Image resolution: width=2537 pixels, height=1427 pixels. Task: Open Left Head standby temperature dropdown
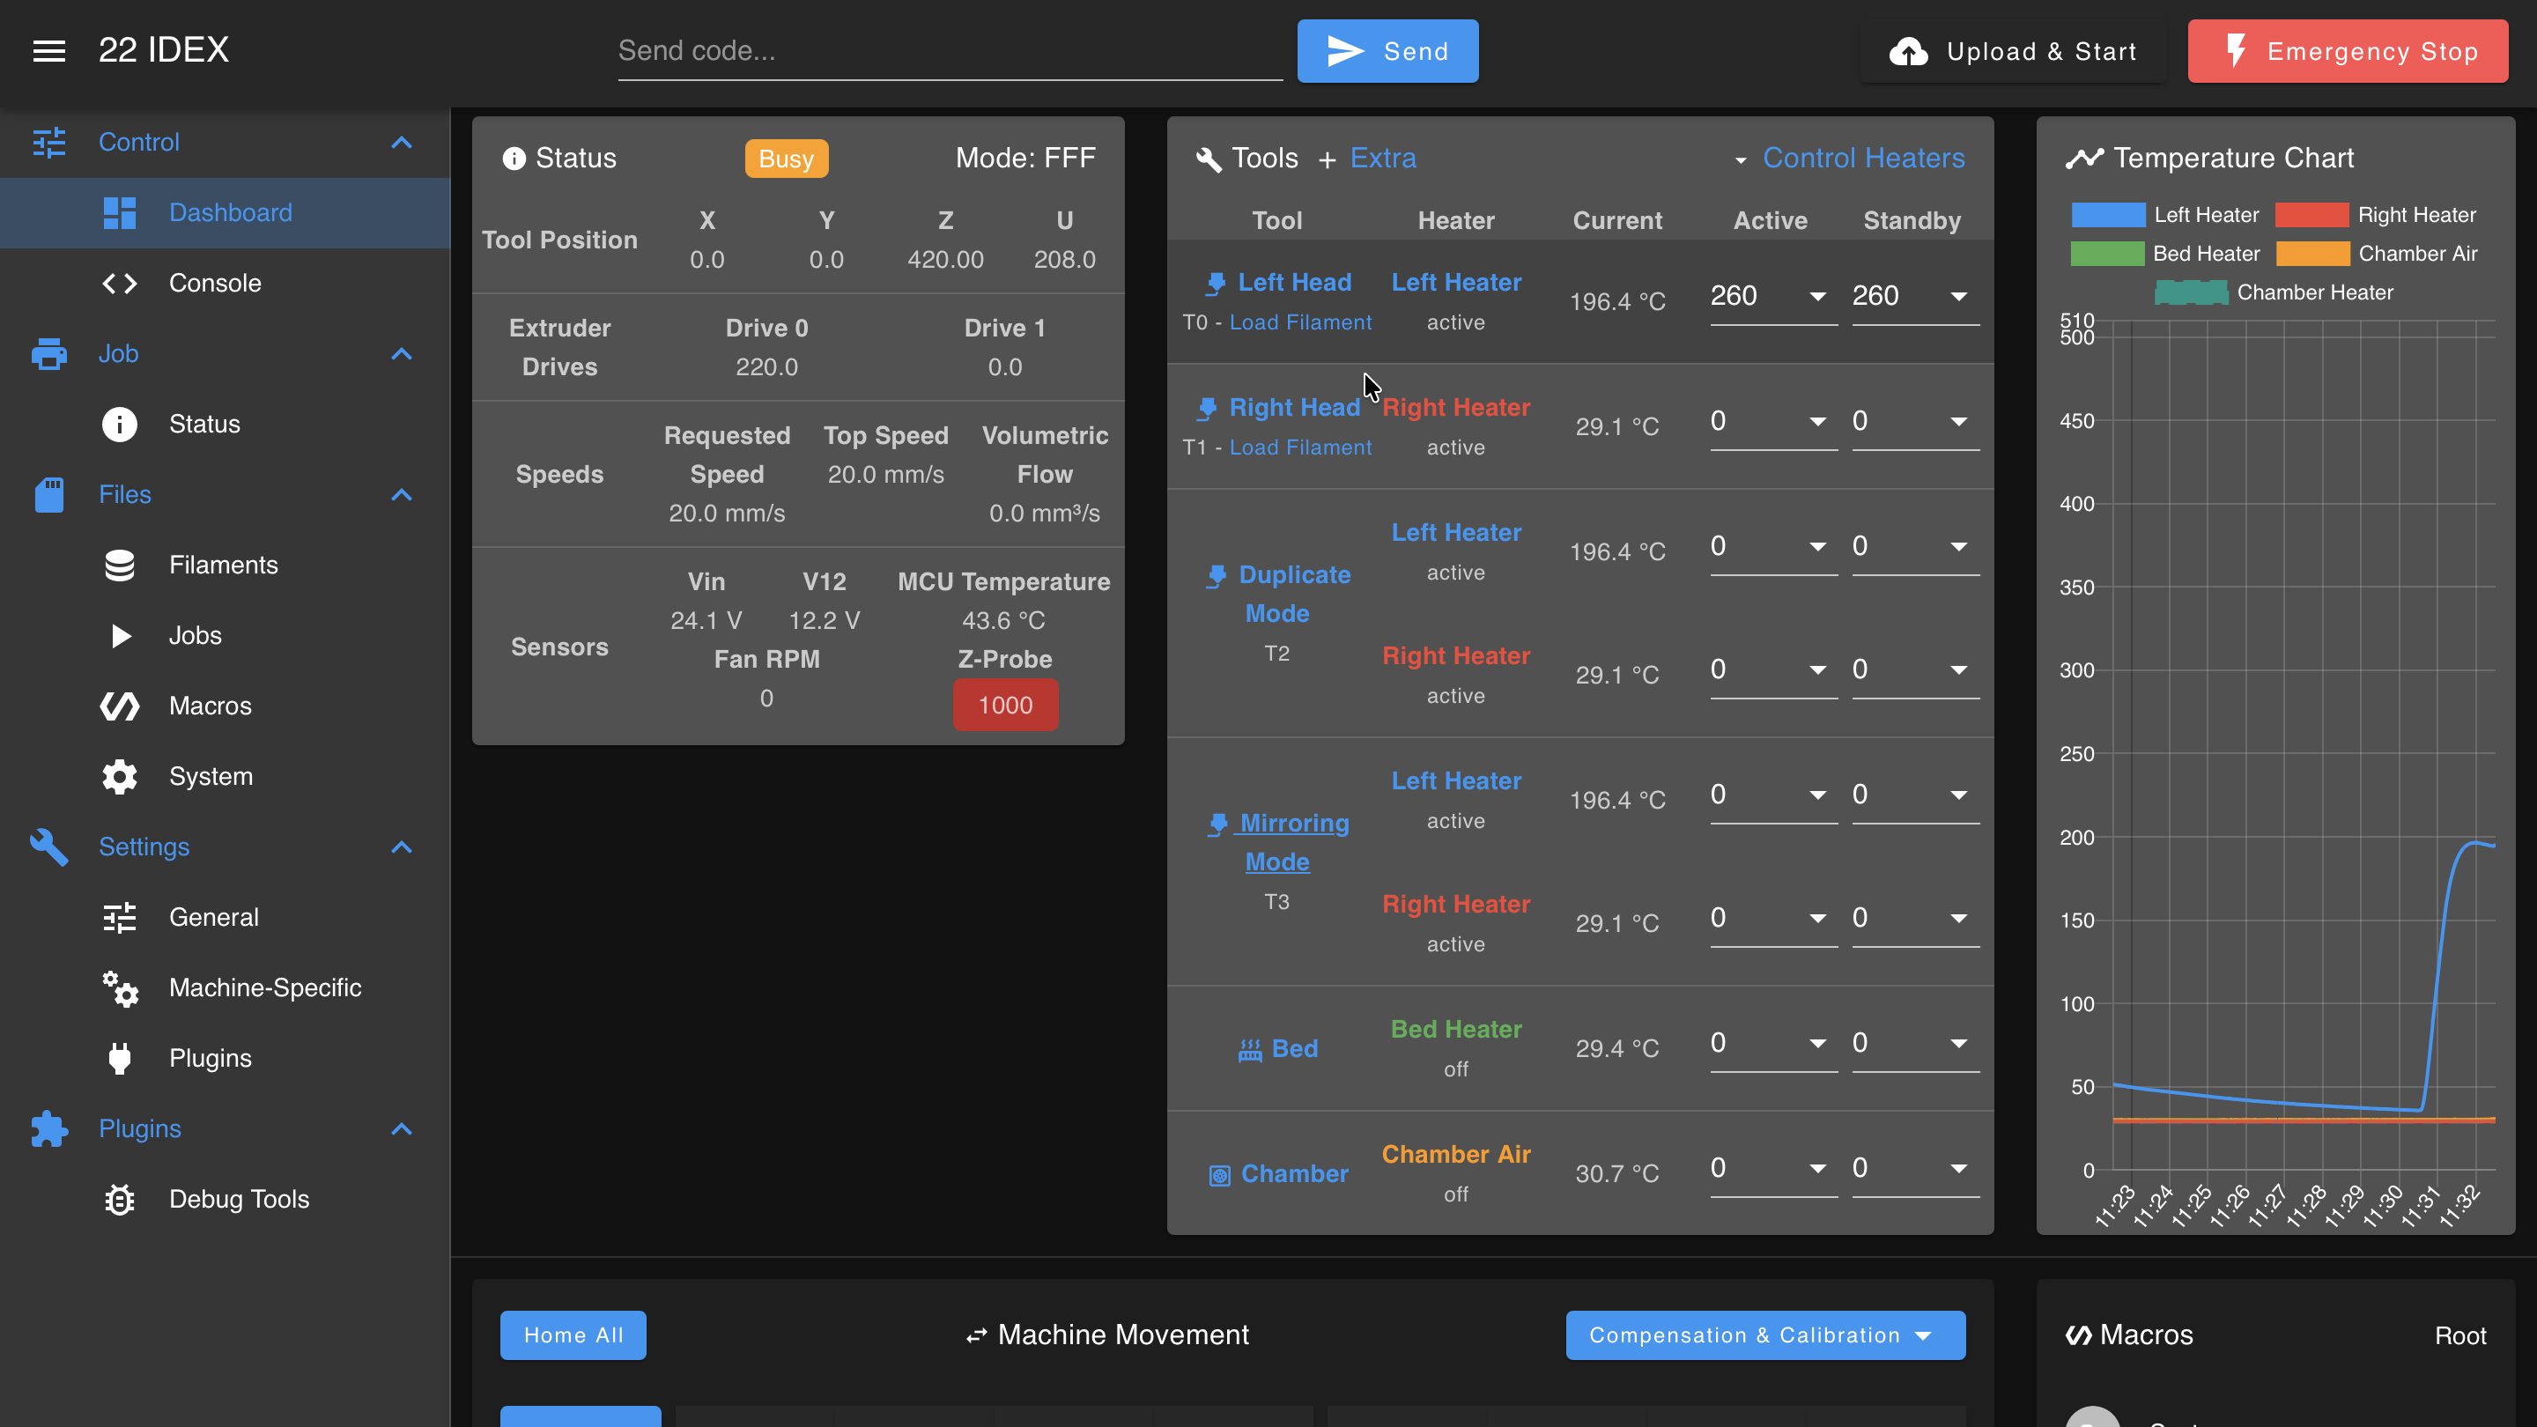tap(1959, 297)
